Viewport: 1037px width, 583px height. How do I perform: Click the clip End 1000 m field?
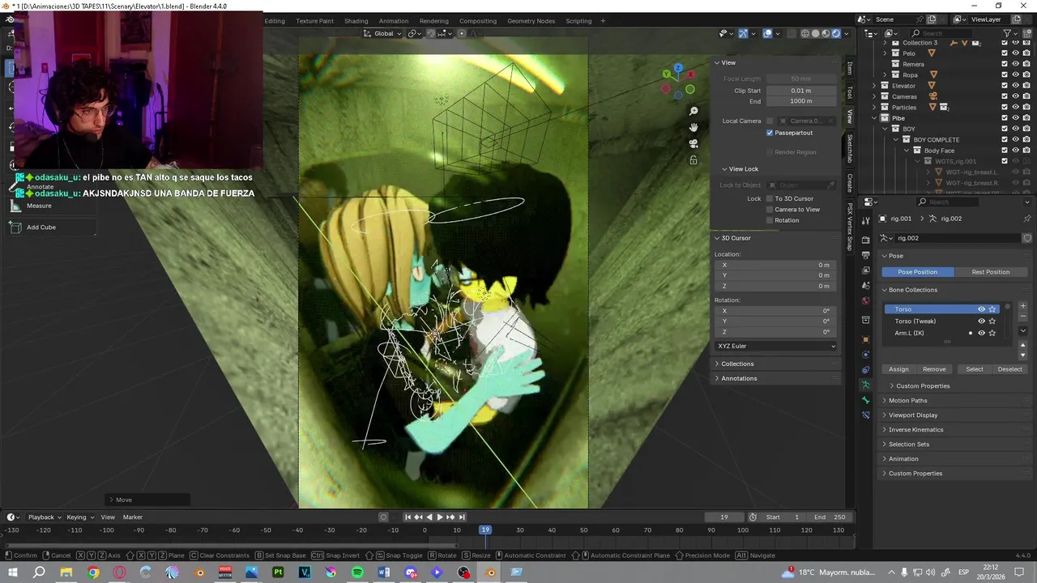click(801, 101)
